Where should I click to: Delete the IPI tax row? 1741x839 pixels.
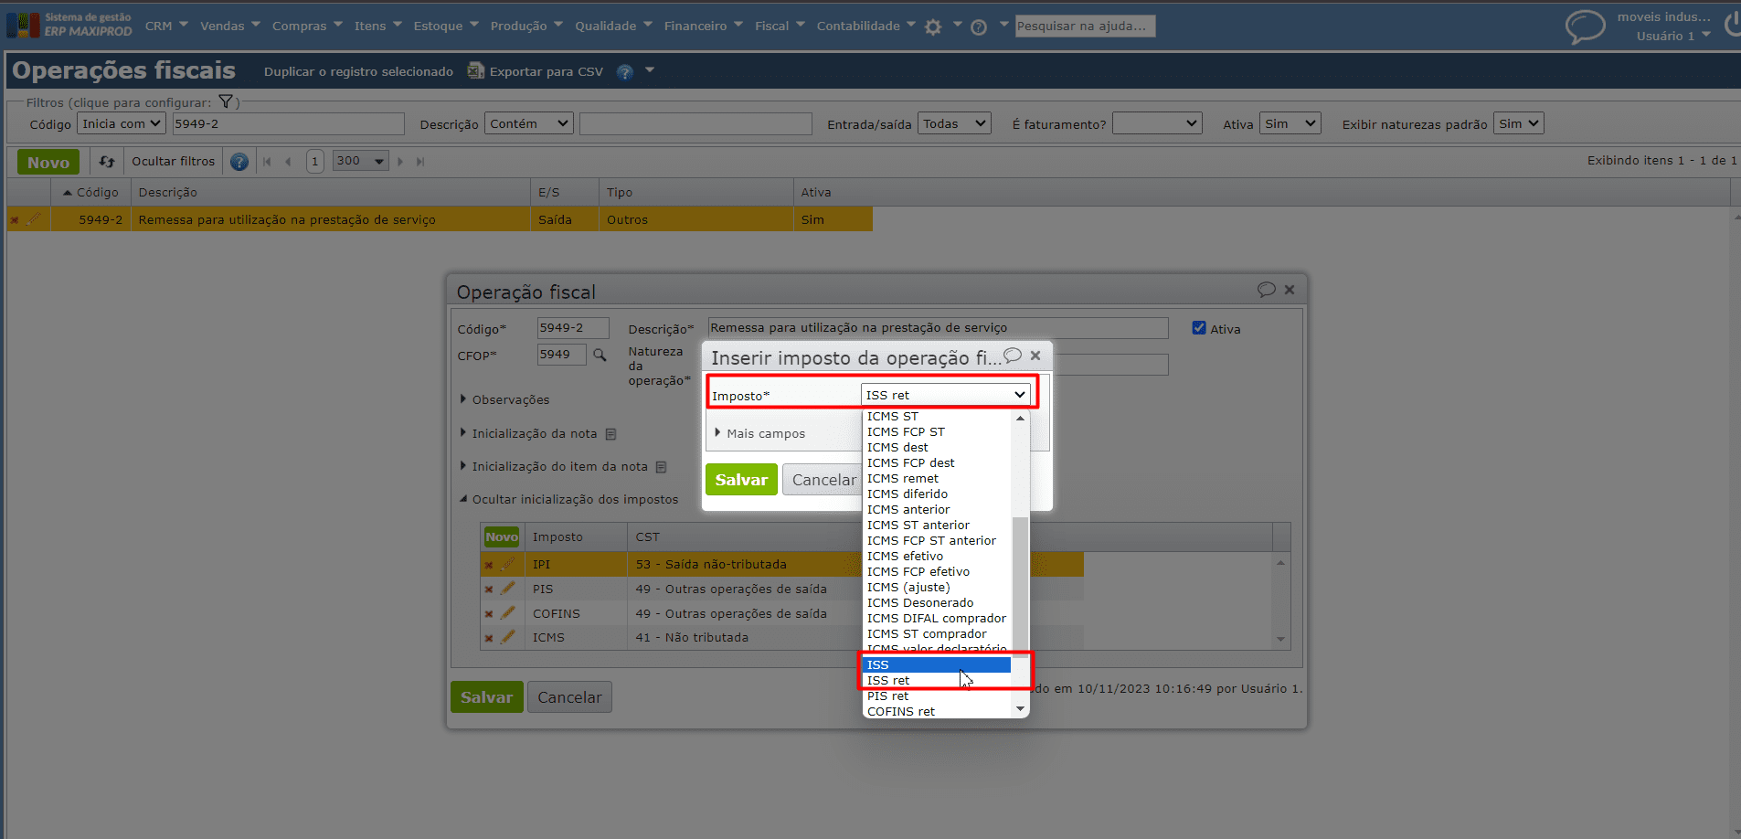489,565
